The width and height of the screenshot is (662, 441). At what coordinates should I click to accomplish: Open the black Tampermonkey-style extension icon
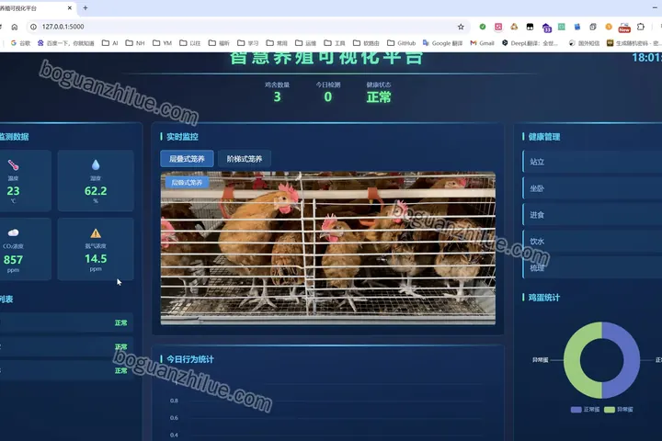point(530,27)
